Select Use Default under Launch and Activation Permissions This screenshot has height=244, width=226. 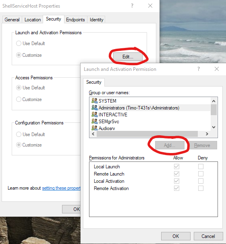31,43
